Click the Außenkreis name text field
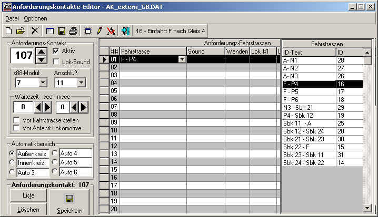 [x=33, y=153]
